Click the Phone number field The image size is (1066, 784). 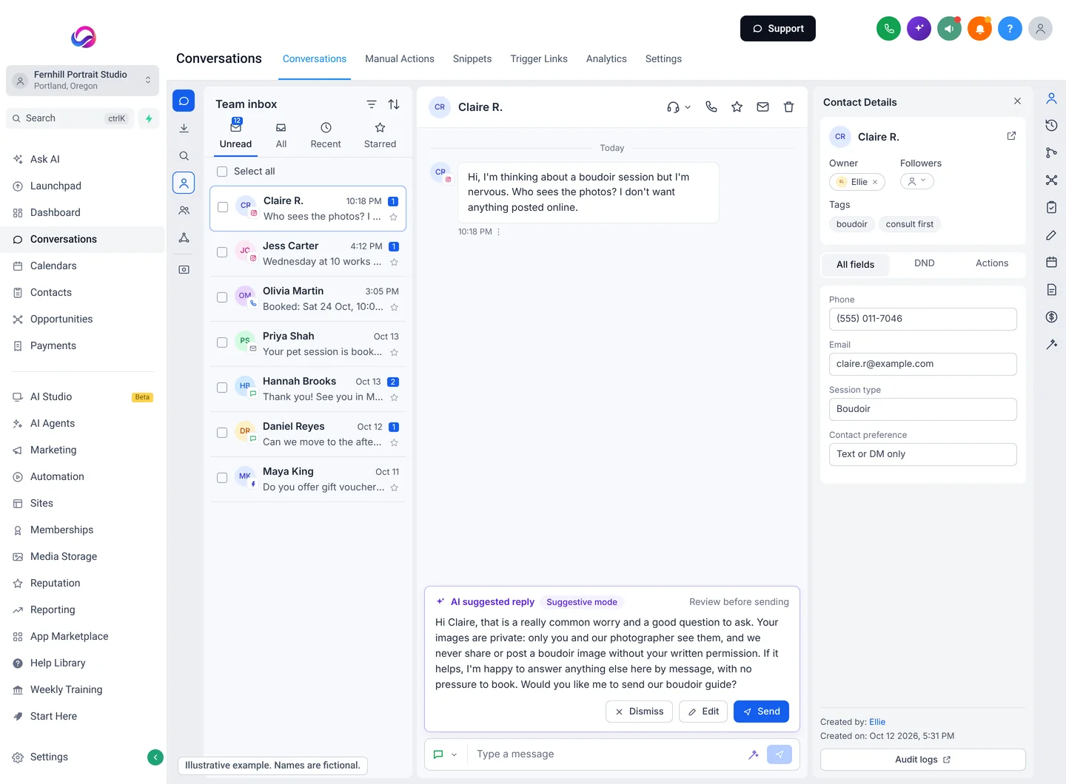pyautogui.click(x=922, y=319)
